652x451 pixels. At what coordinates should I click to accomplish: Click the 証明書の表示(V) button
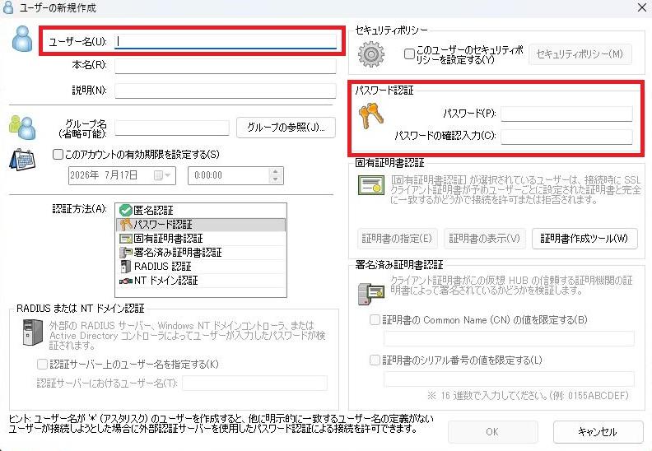point(484,238)
